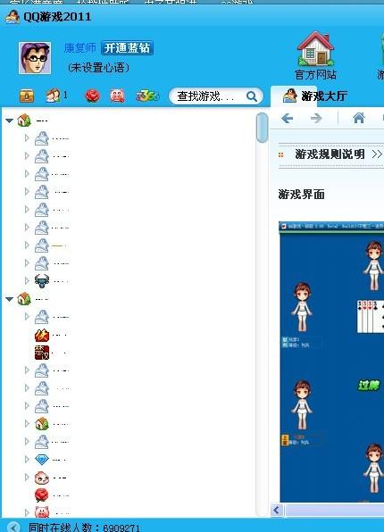Click the 游戏界面 heading
The height and width of the screenshot is (532, 384).
(302, 195)
